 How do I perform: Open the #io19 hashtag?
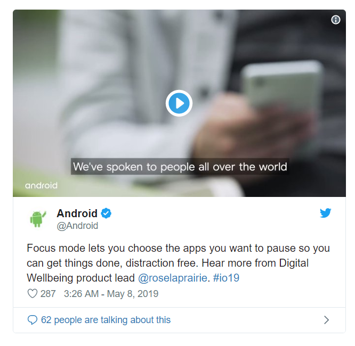tap(226, 278)
